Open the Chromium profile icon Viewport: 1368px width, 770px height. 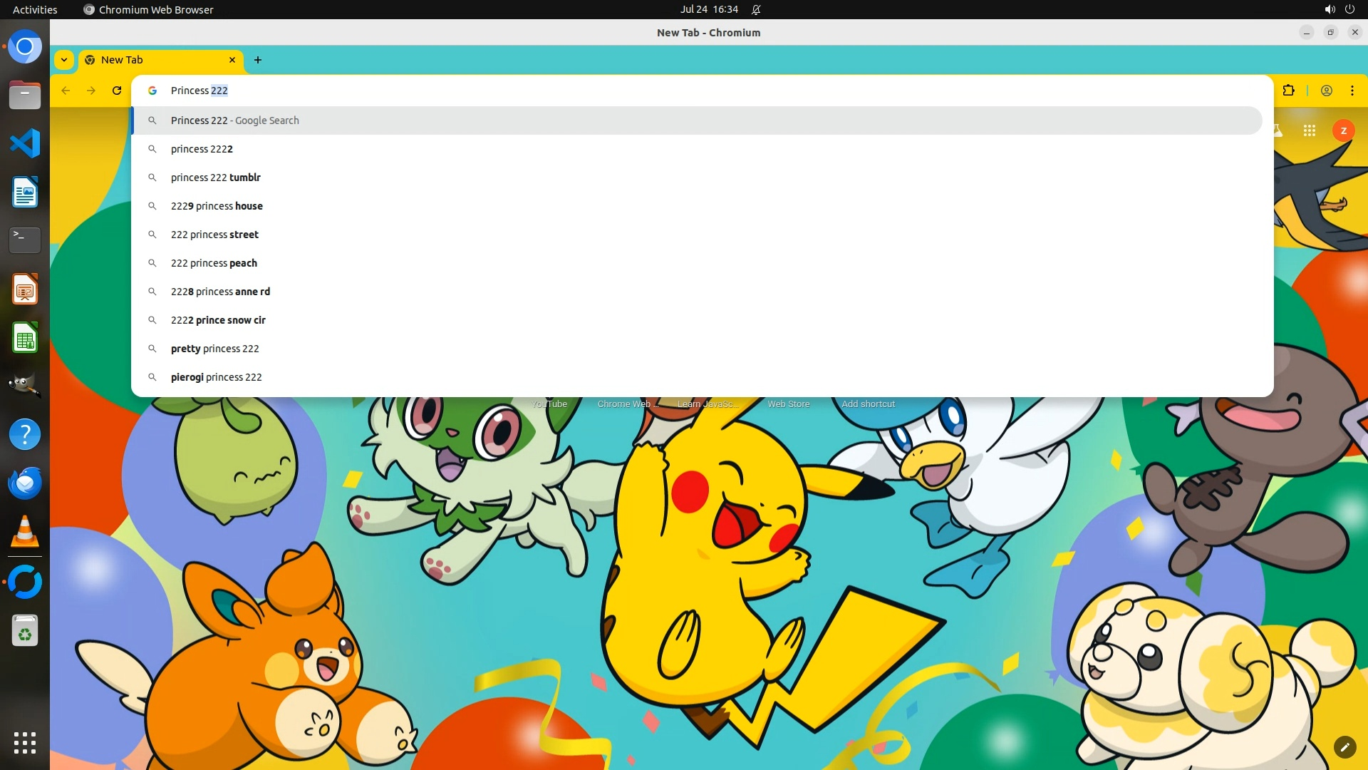[x=1327, y=91]
